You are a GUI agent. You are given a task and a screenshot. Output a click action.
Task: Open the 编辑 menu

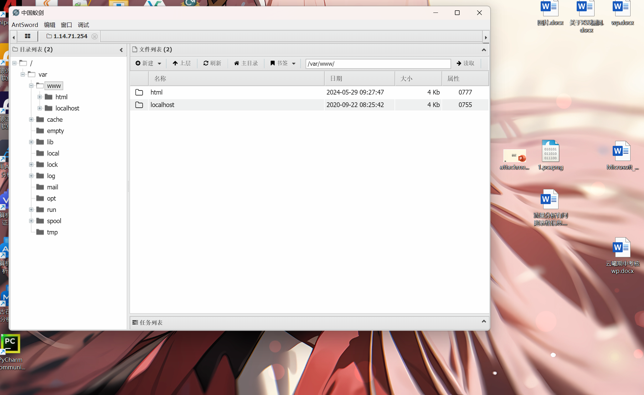click(49, 25)
